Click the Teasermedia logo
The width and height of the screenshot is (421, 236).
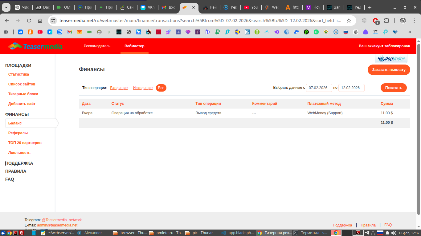pos(35,46)
